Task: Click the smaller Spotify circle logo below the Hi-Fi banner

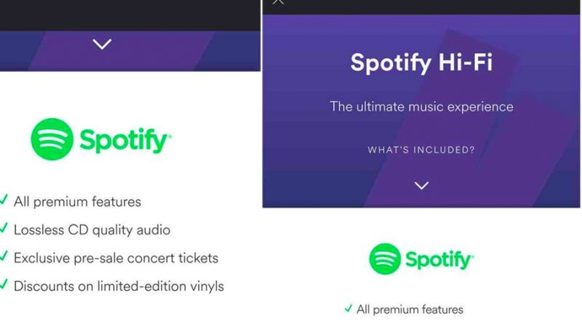Action: pyautogui.click(x=385, y=258)
